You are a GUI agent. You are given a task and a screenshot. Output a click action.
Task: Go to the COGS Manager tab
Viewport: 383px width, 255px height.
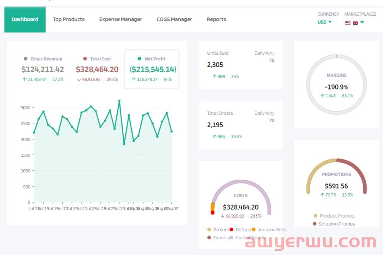coord(174,19)
